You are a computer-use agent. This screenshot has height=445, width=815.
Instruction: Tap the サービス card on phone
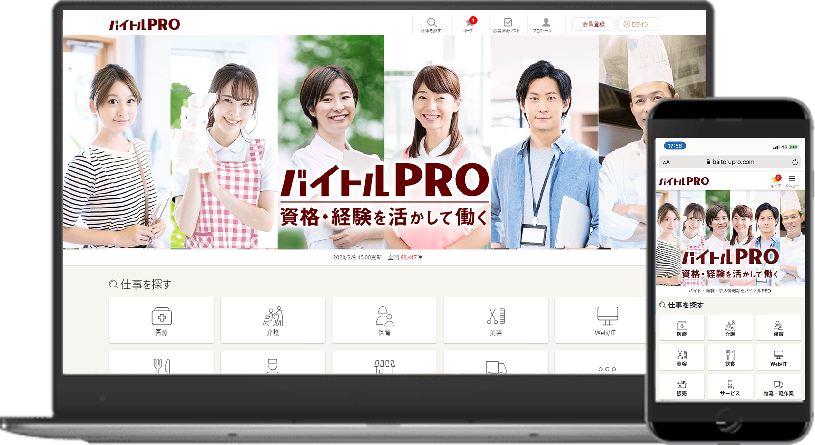[x=730, y=386]
